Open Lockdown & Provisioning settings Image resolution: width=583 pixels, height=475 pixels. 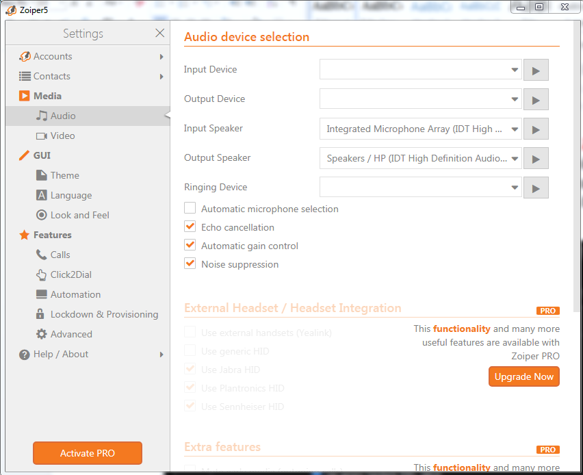pyautogui.click(x=88, y=314)
